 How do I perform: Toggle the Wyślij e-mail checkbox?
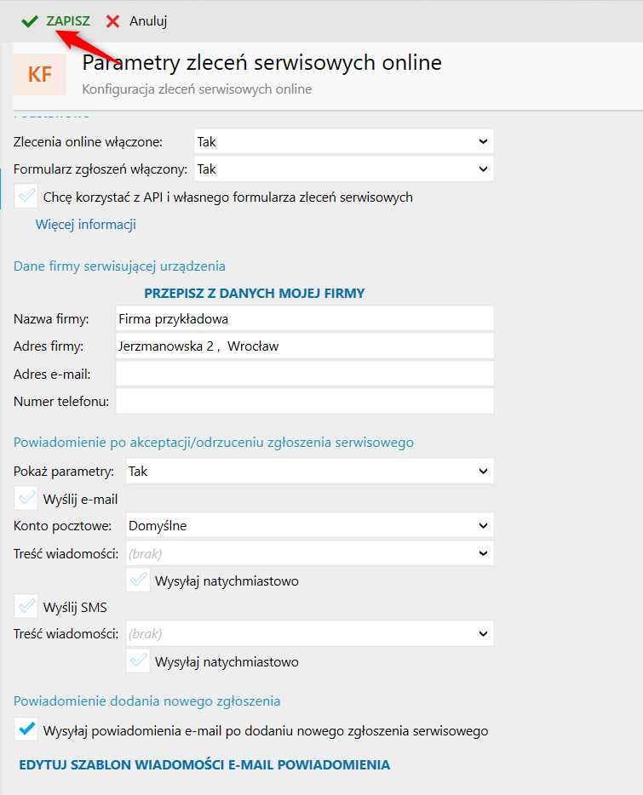26,500
